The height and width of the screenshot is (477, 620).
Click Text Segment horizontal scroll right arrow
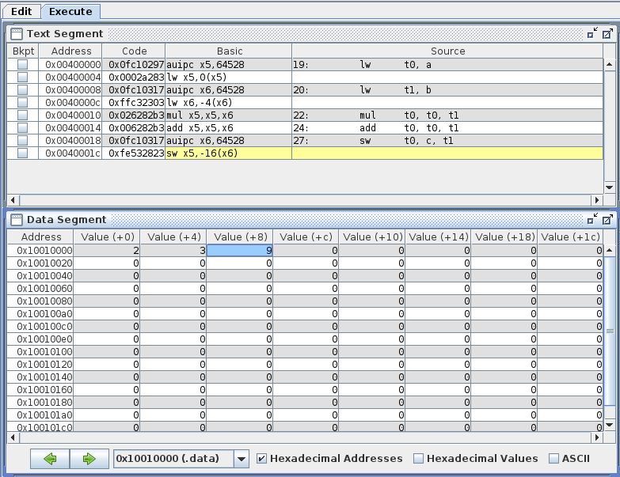pyautogui.click(x=597, y=200)
